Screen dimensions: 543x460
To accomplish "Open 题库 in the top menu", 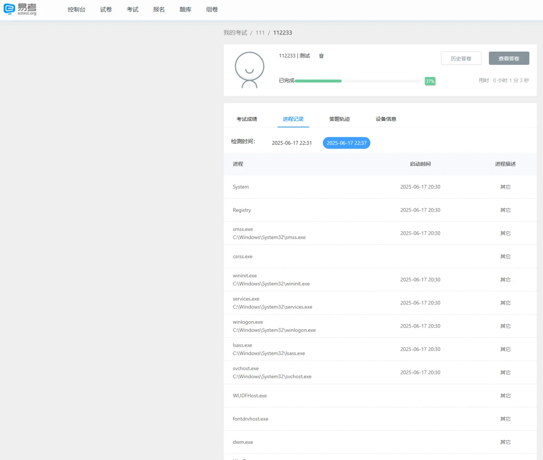I will point(185,9).
